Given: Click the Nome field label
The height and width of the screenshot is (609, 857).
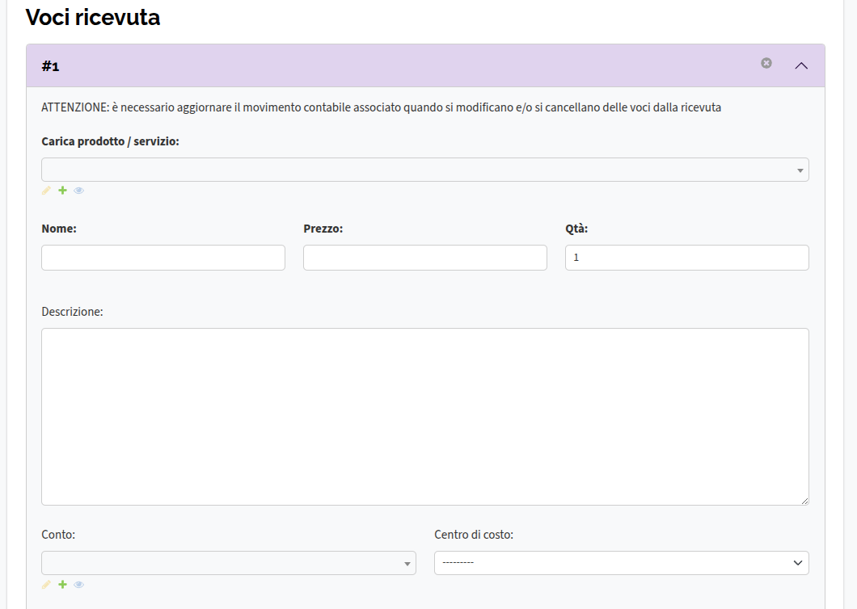Looking at the screenshot, I should 59,229.
